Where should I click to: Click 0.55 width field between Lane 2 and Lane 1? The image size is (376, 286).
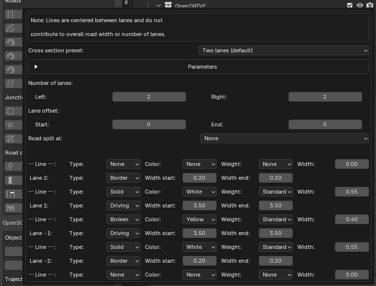tap(352, 192)
